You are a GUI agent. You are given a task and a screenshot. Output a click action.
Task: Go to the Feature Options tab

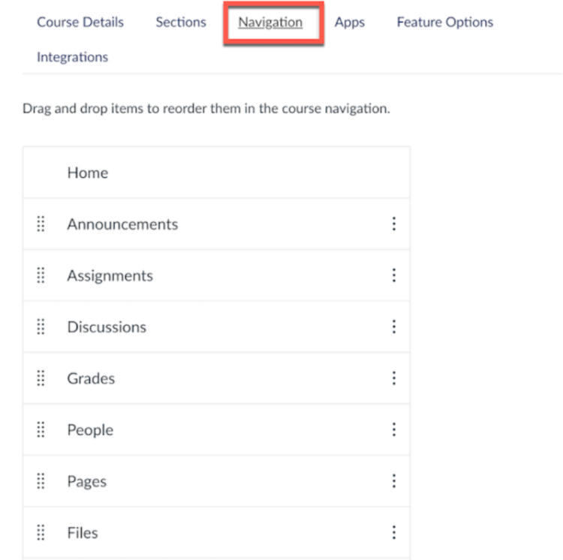pyautogui.click(x=444, y=22)
